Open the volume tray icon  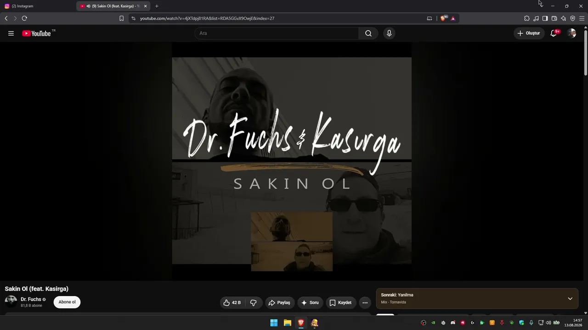click(548, 323)
